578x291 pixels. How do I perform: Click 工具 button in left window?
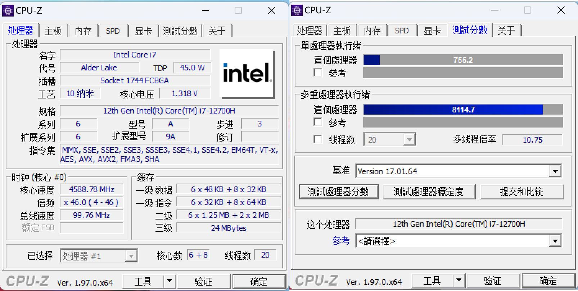[143, 281]
